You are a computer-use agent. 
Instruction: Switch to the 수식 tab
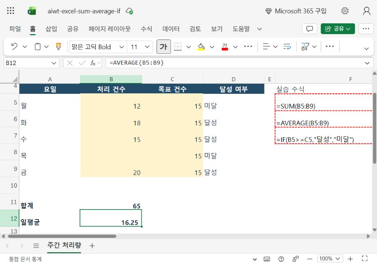coord(146,29)
